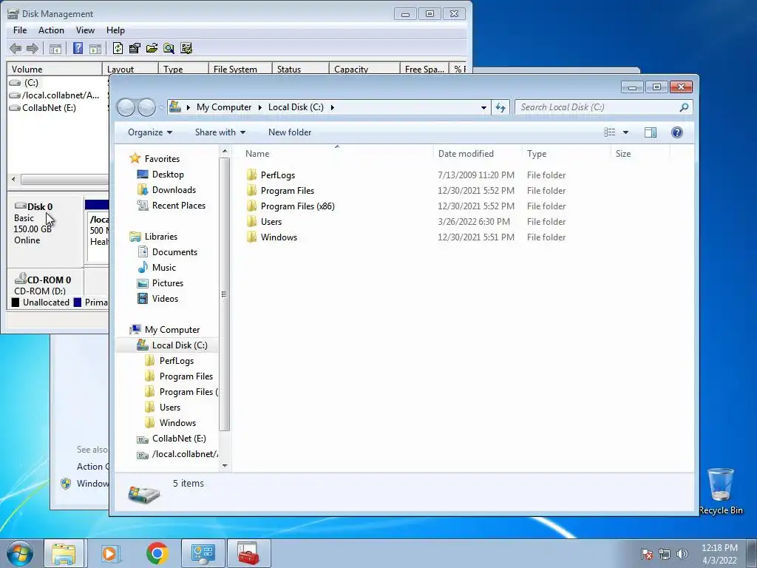Open the Action menu in Disk Management
This screenshot has height=568, width=757.
[x=51, y=30]
